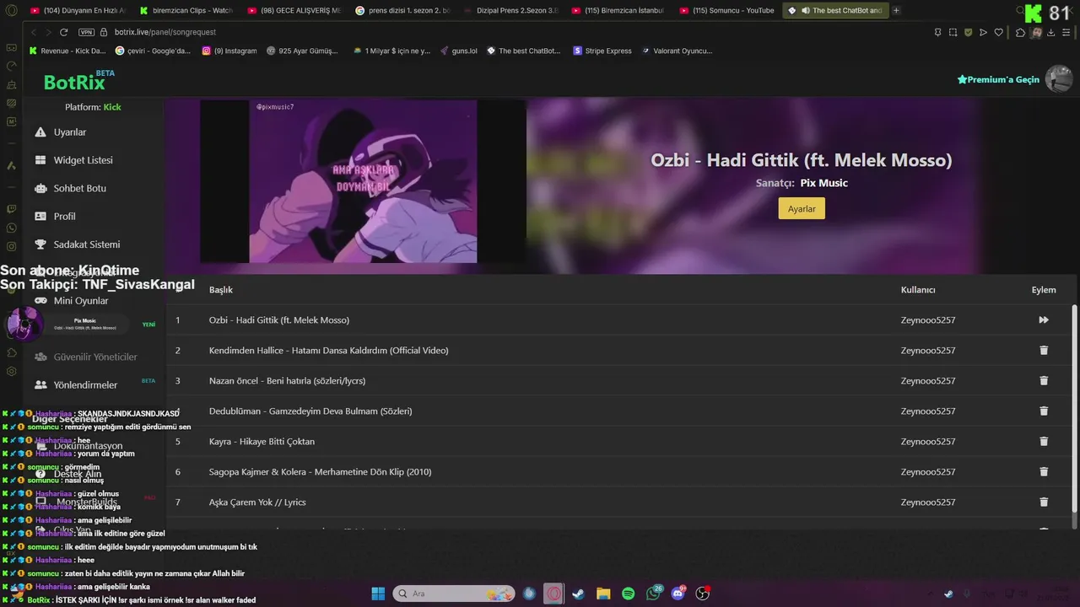Click the taskbar Ara search box

[x=454, y=594]
